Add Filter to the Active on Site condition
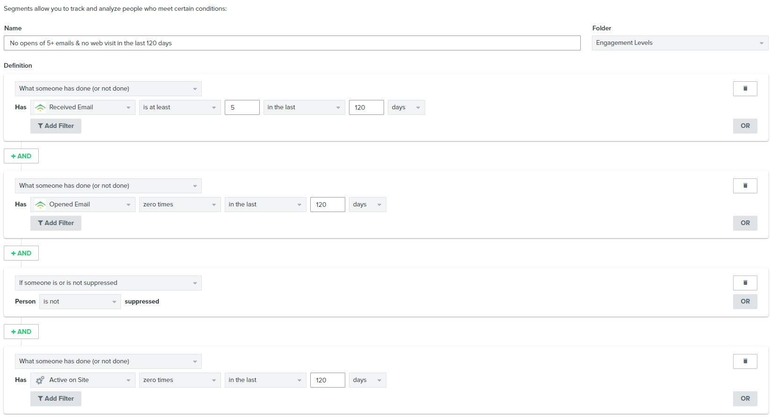The image size is (777, 417). [56, 399]
